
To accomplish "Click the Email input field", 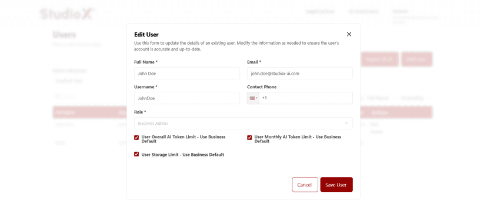I will pyautogui.click(x=300, y=74).
